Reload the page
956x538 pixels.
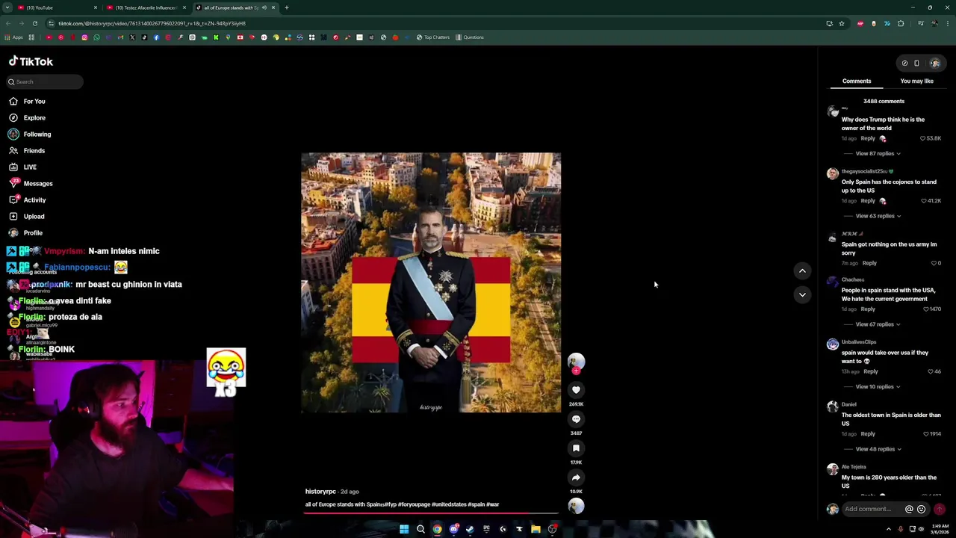tap(34, 23)
